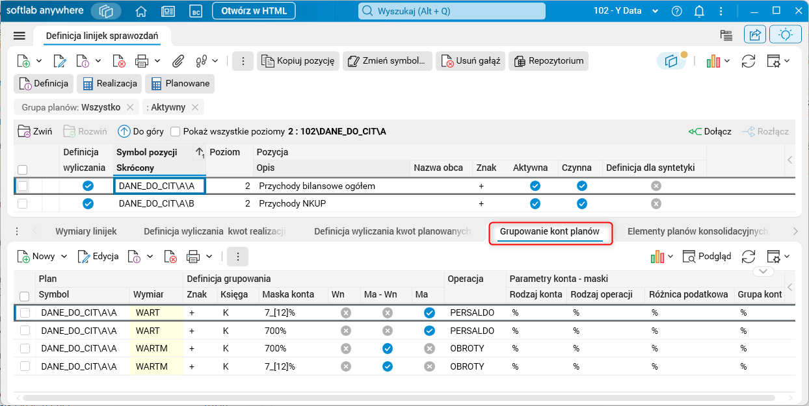Click the Kopiuj pozycję button

point(298,61)
